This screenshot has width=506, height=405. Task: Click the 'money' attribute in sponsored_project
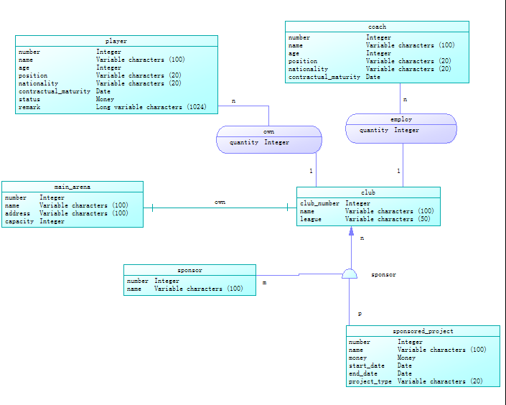pos(358,358)
